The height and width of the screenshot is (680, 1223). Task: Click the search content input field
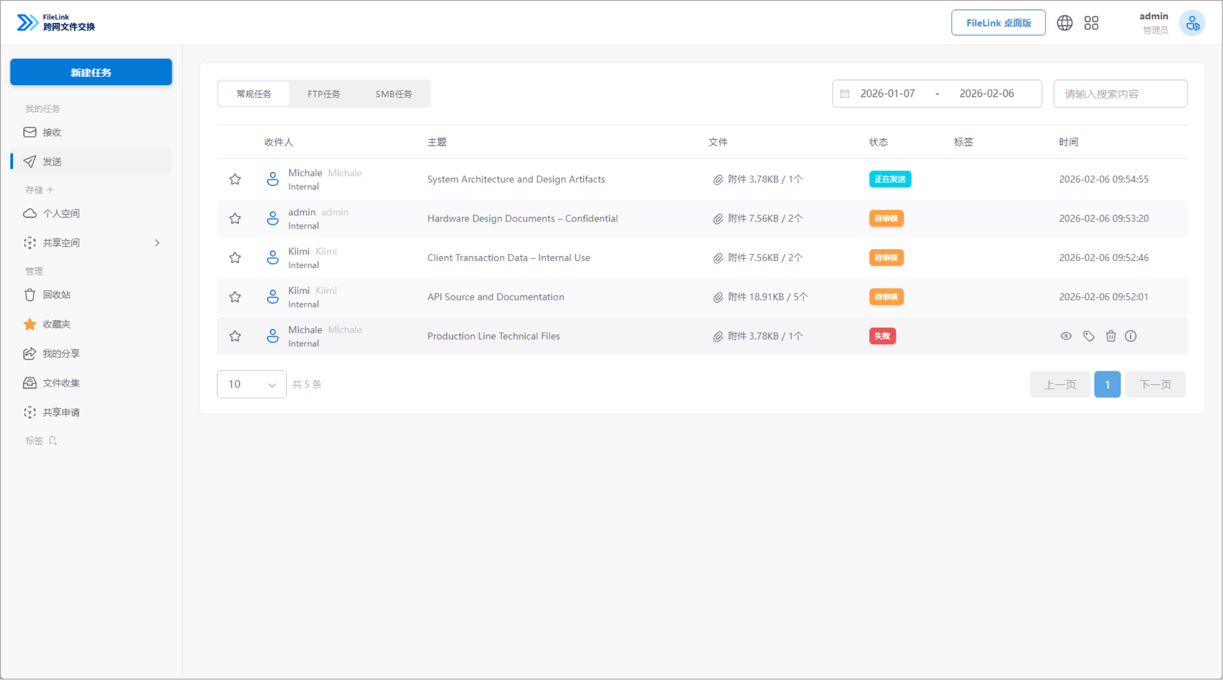[1120, 94]
